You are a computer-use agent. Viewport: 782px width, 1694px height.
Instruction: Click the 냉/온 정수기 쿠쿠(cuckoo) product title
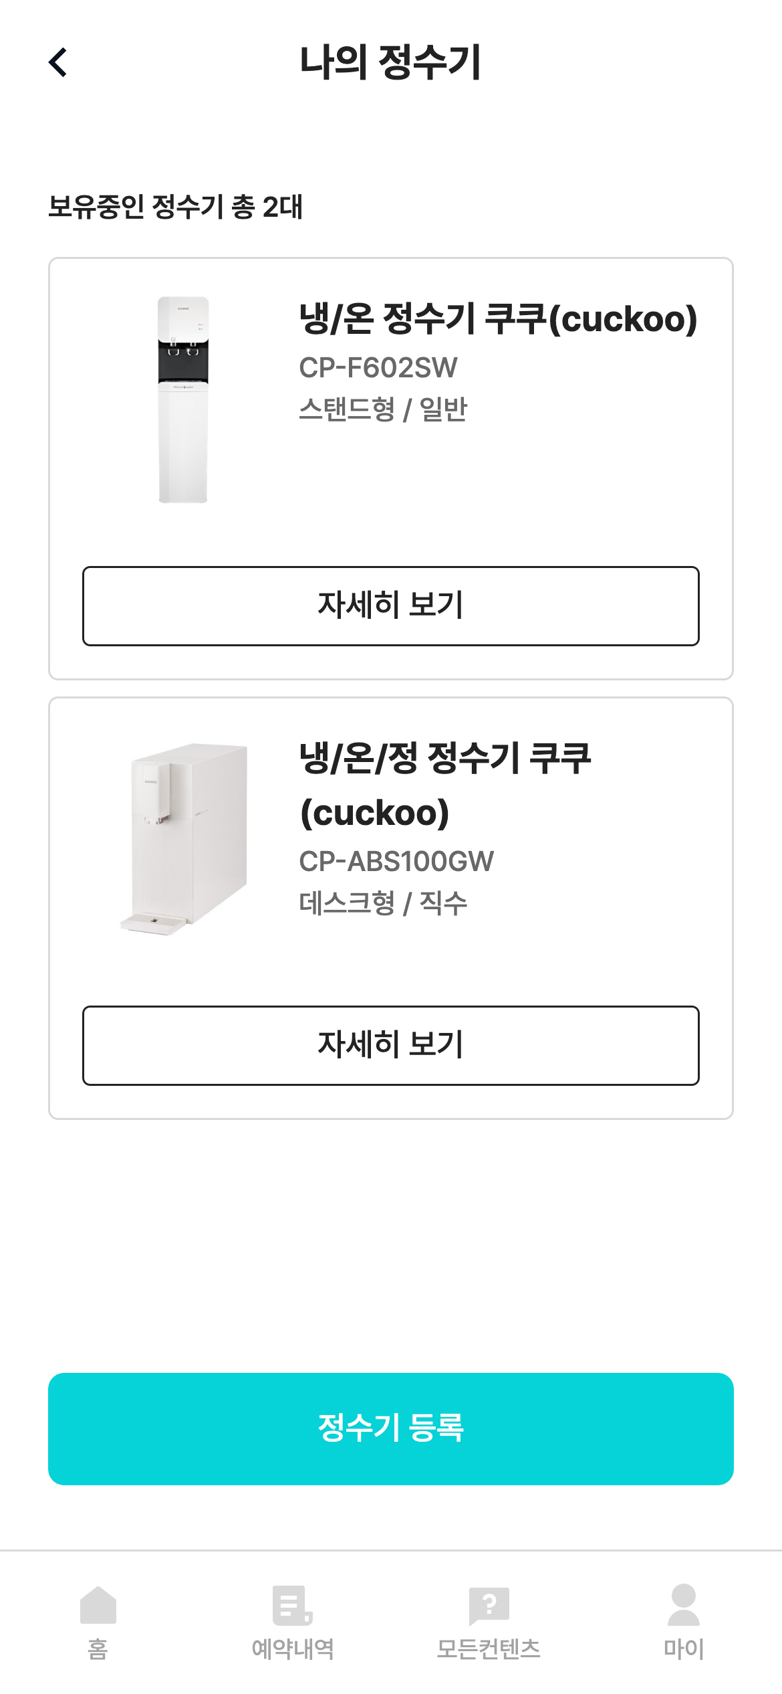[498, 318]
